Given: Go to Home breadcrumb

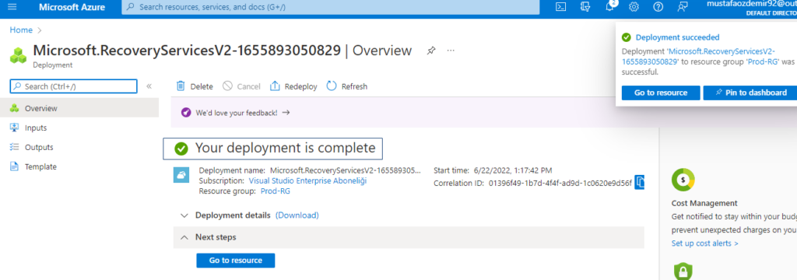Looking at the screenshot, I should (21, 30).
